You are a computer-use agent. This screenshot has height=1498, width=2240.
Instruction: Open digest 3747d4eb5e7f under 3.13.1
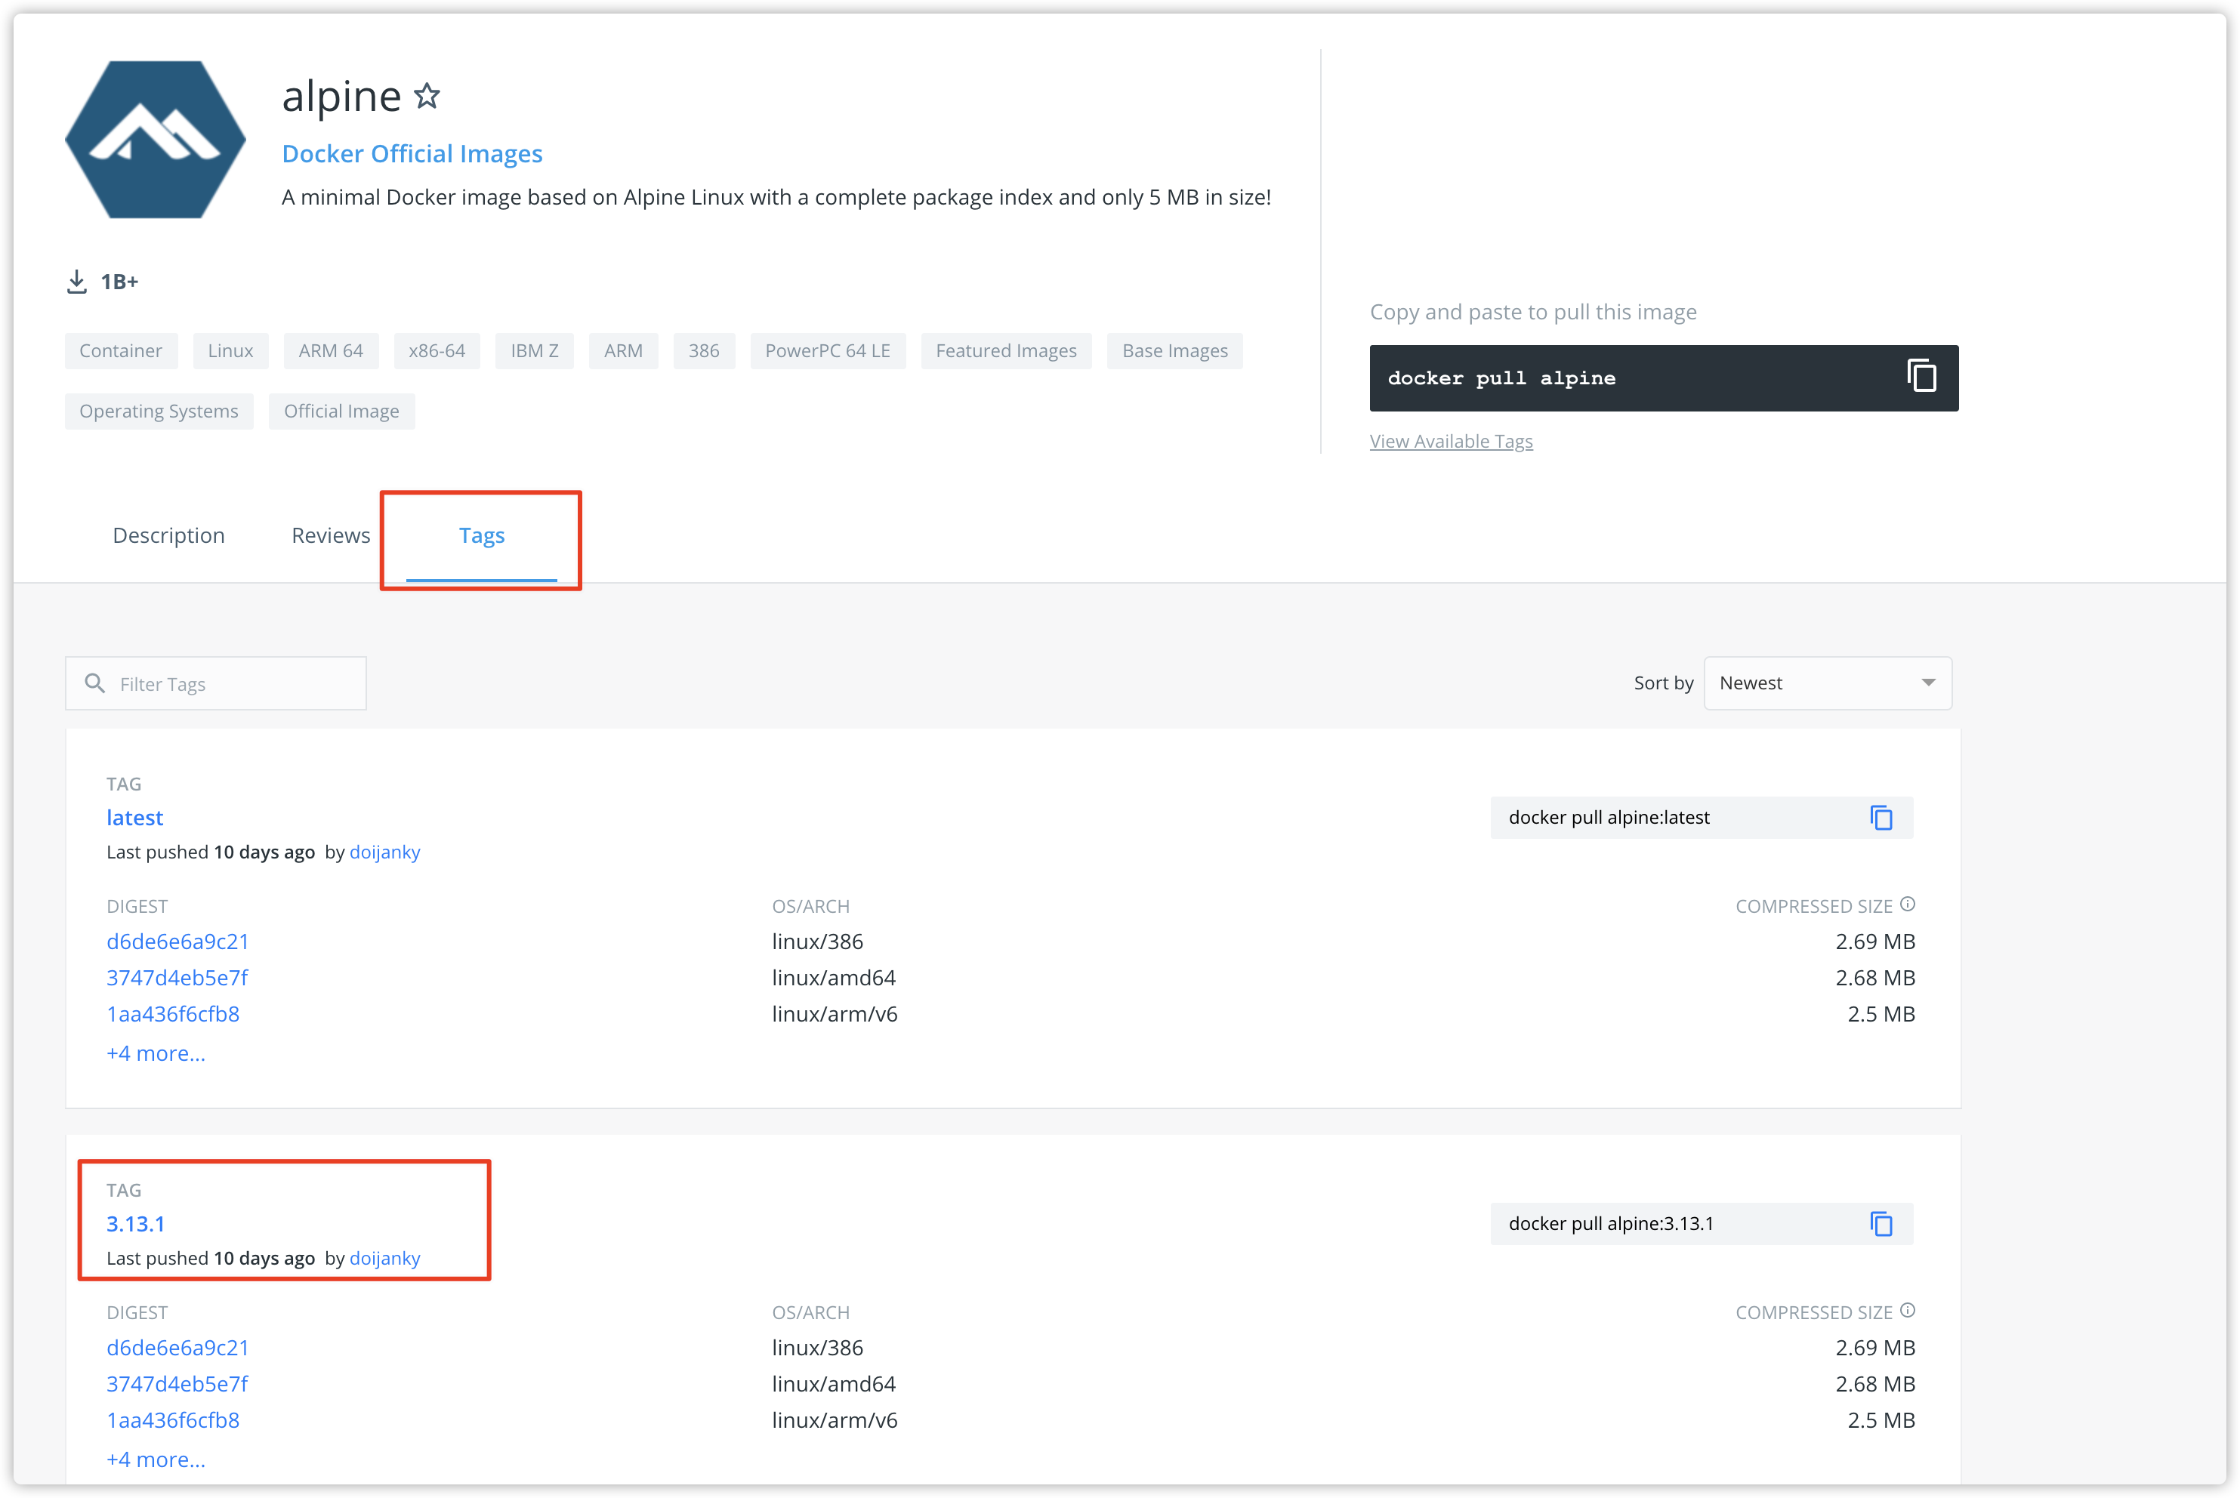coord(177,1383)
